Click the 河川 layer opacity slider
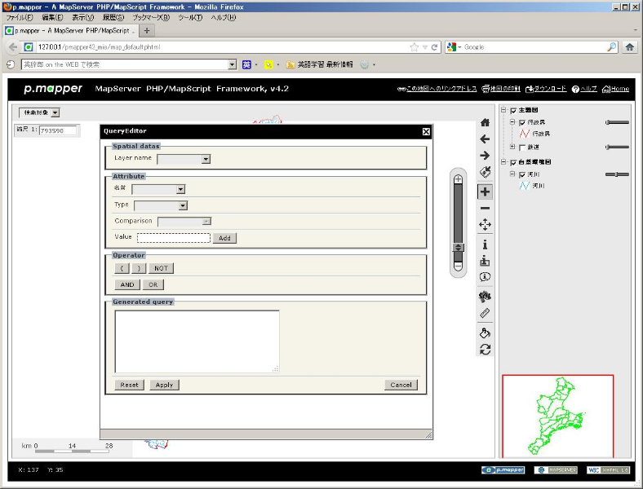This screenshot has height=489, width=643. point(617,174)
